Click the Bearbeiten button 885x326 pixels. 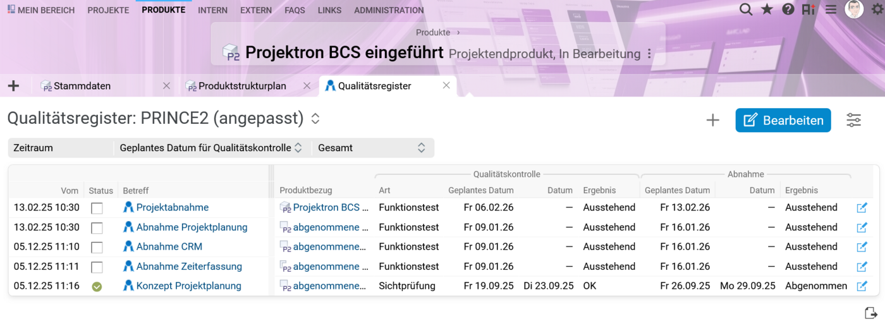click(x=783, y=120)
